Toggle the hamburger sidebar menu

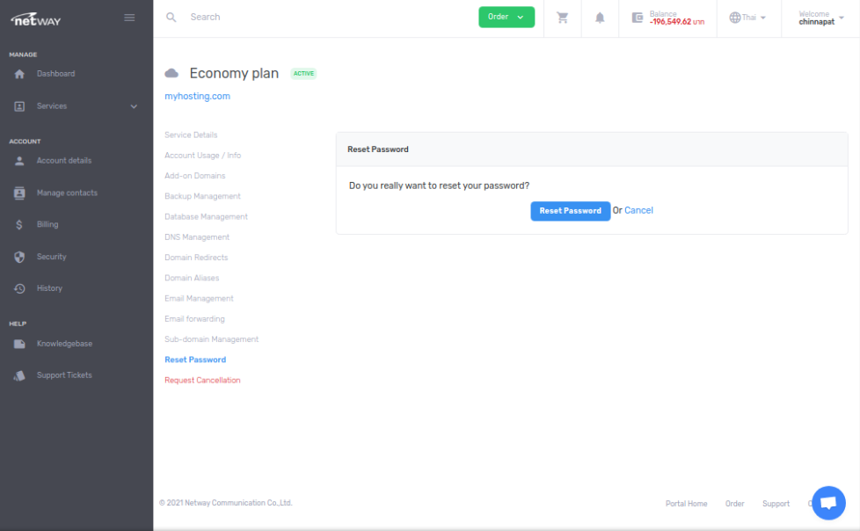[129, 18]
